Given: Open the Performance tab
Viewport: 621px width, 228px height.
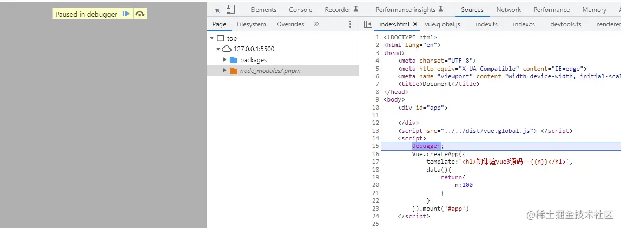Looking at the screenshot, I should pyautogui.click(x=552, y=10).
